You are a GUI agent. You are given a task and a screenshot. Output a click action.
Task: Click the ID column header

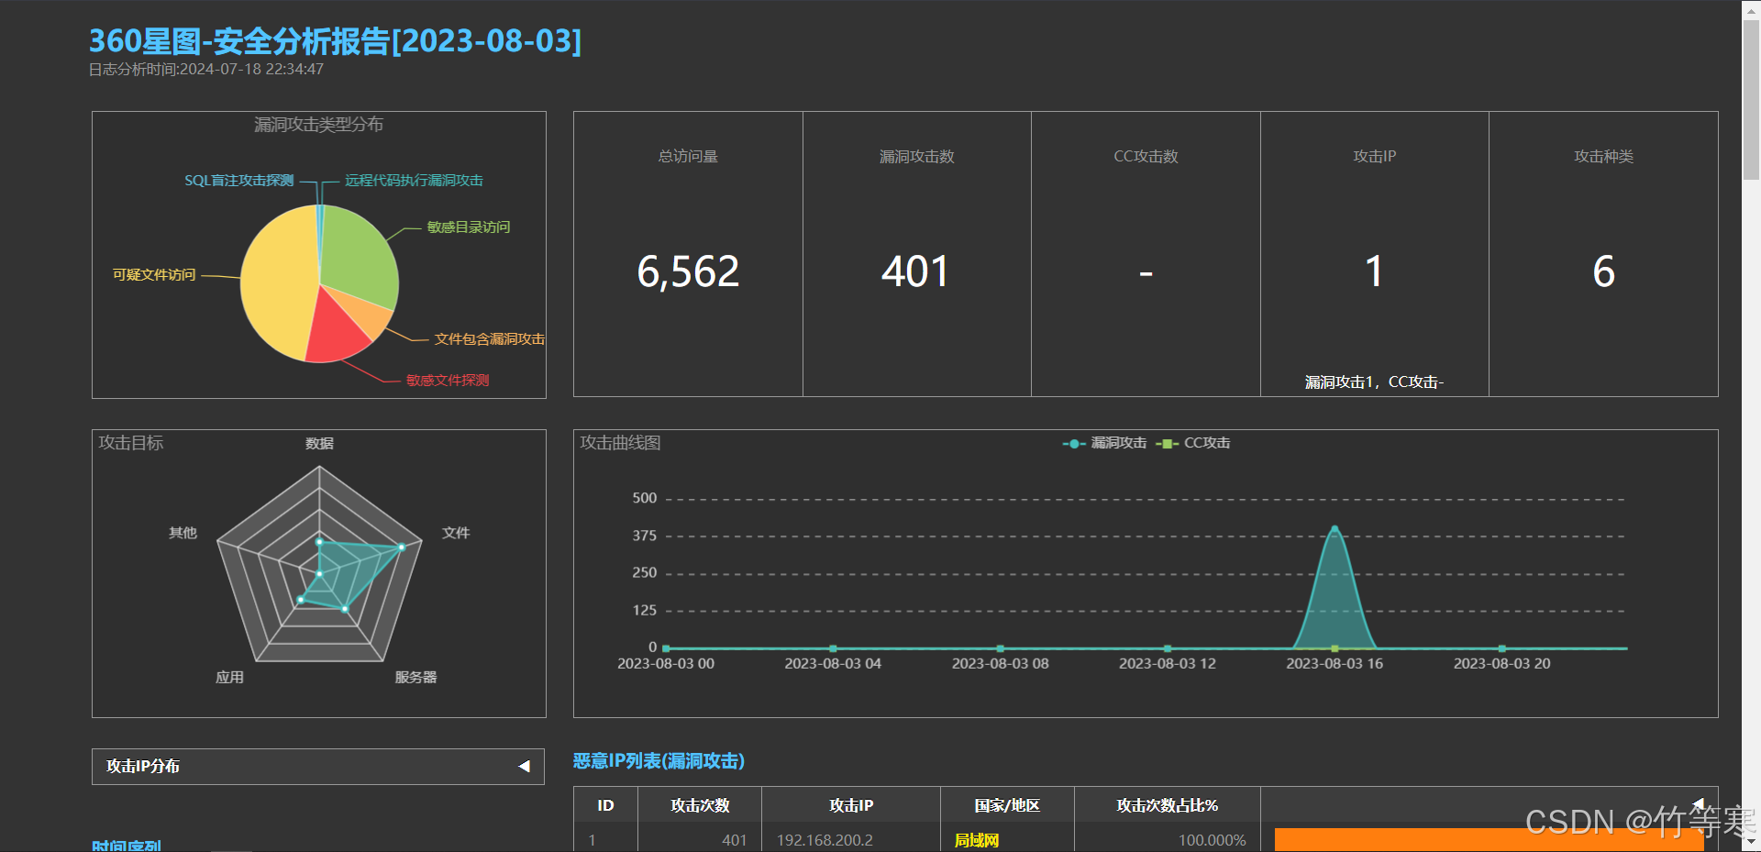tap(605, 805)
